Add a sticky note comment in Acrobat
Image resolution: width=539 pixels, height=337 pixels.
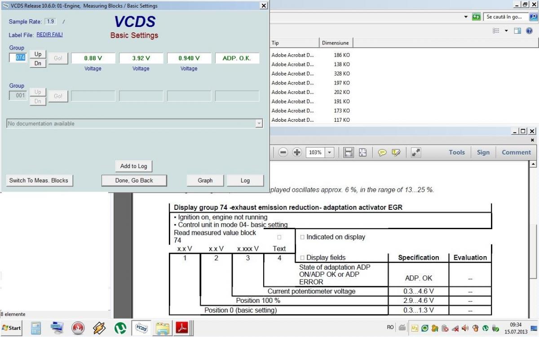point(382,152)
